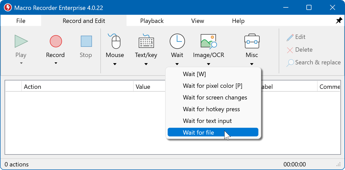Click the Wait clock icon

coord(177,41)
